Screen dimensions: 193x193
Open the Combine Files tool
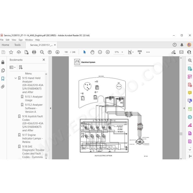click(190, 101)
